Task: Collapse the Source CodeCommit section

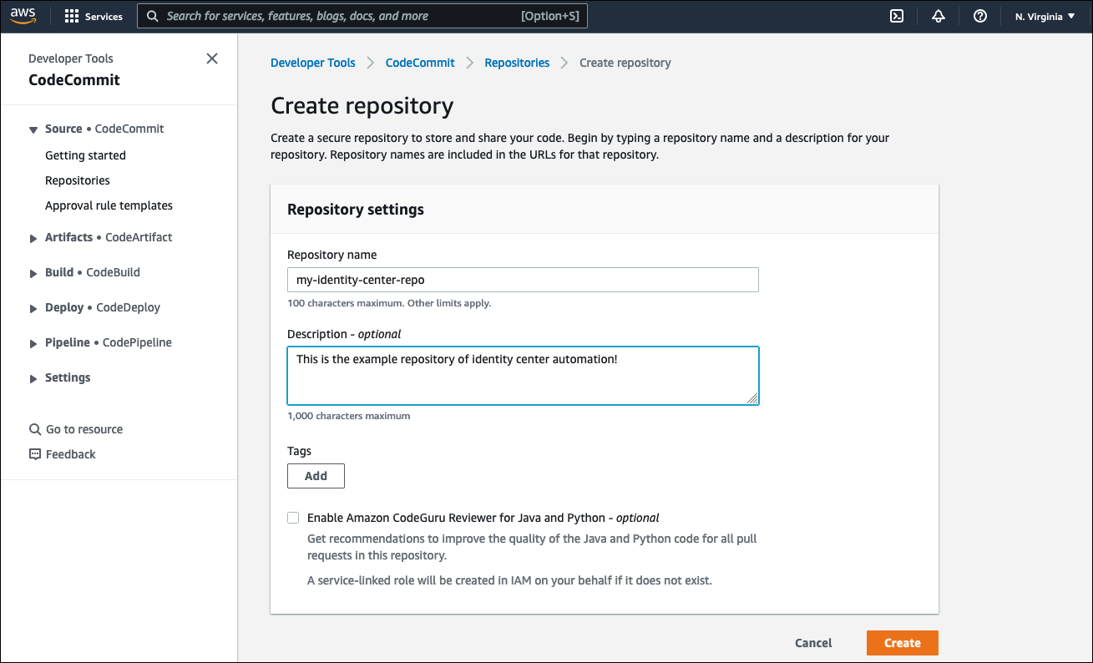Action: [33, 129]
